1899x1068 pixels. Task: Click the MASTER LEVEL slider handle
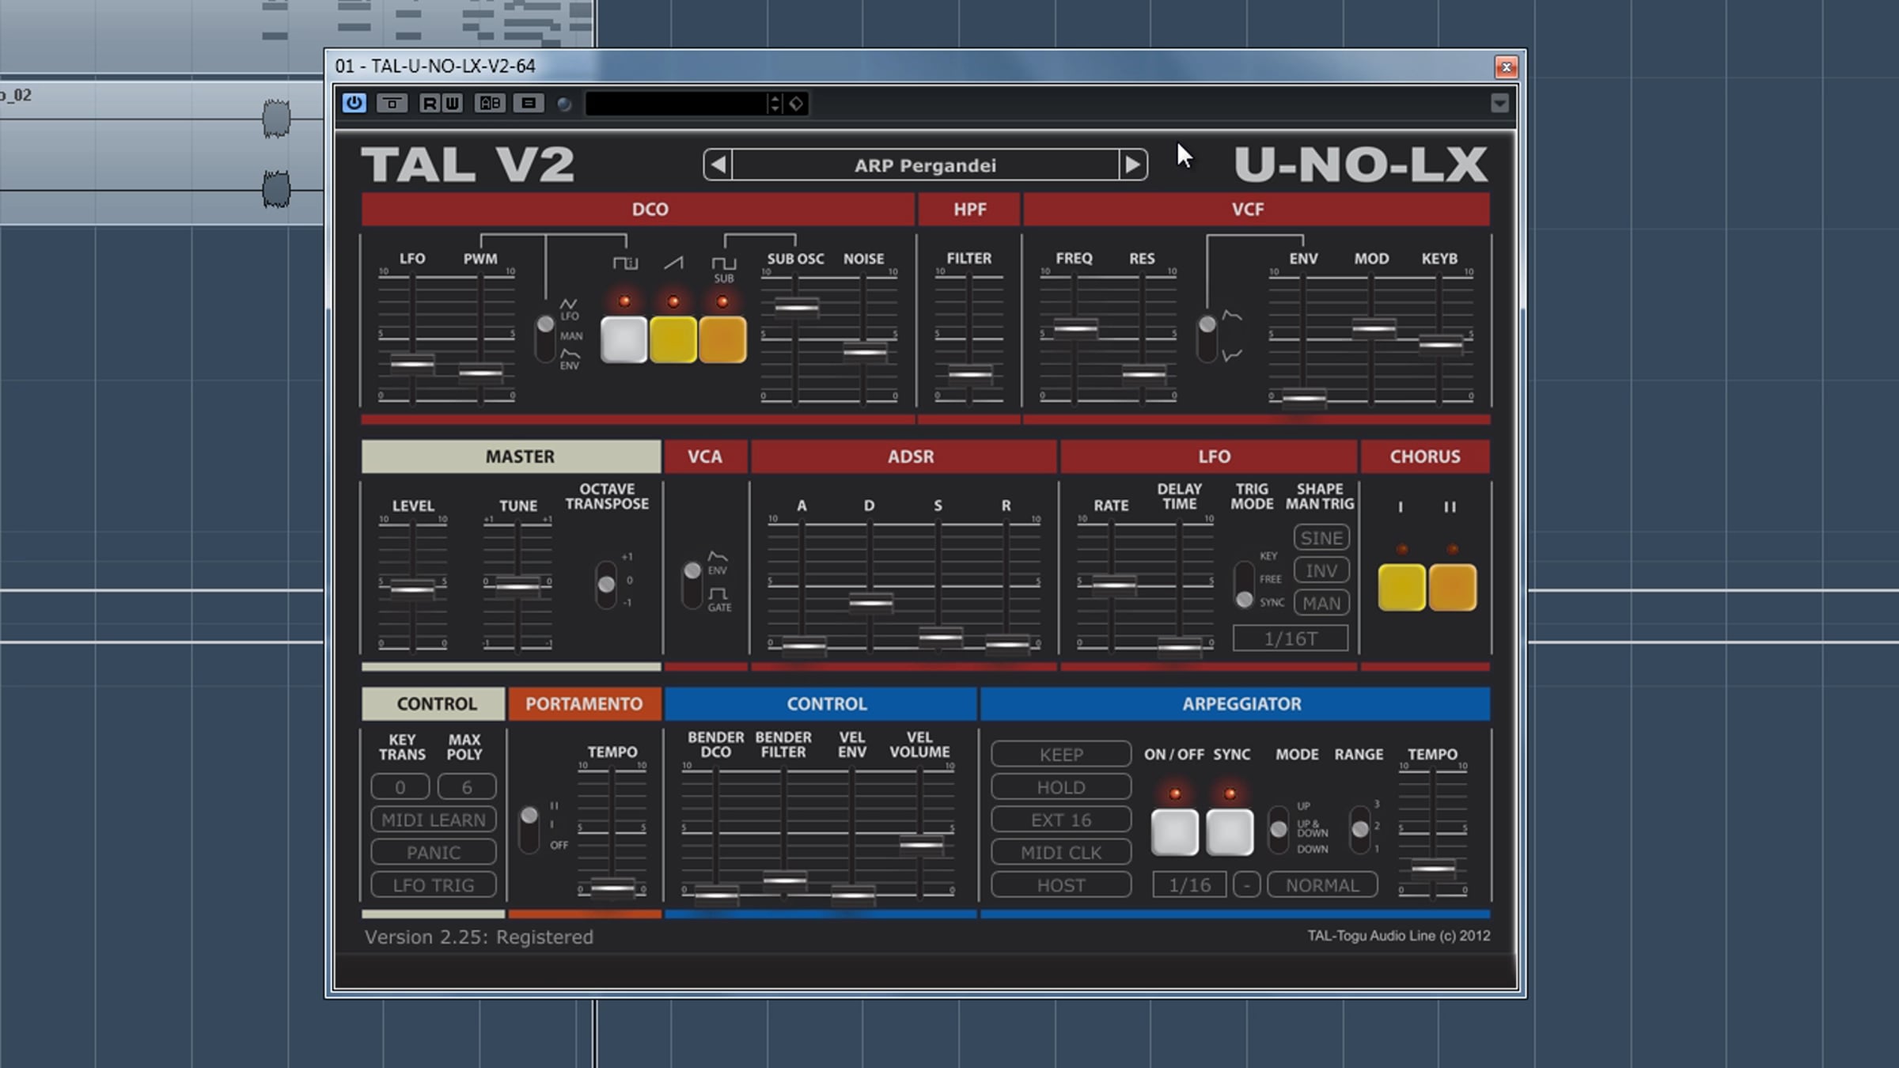click(x=412, y=589)
